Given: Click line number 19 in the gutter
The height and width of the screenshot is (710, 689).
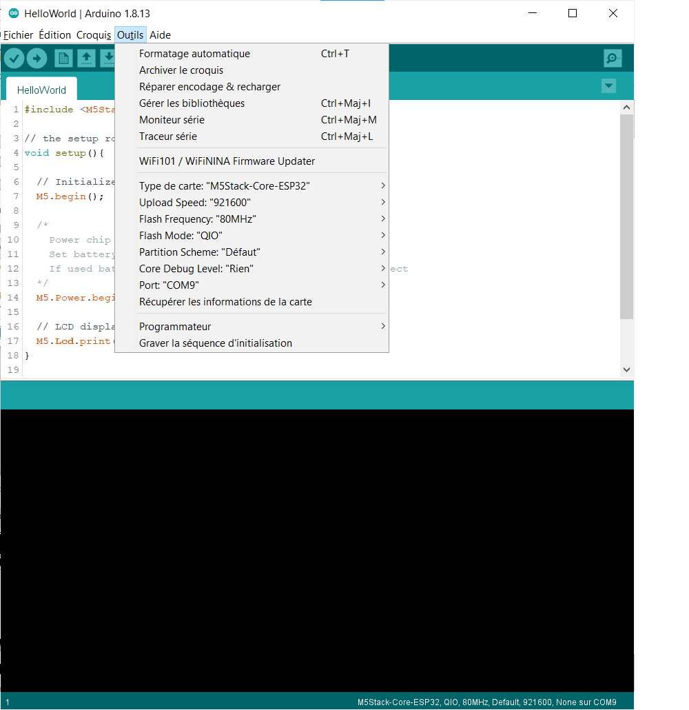Looking at the screenshot, I should tap(13, 369).
